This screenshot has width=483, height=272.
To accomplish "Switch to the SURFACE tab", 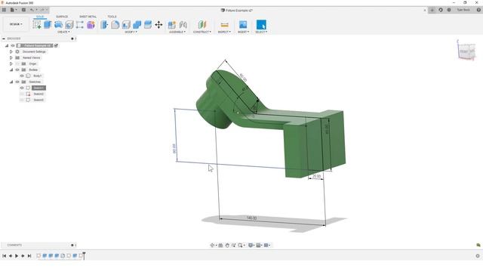I will point(62,17).
